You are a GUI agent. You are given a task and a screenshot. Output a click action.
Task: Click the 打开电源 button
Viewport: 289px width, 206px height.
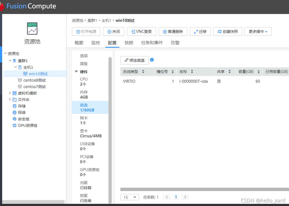(x=86, y=32)
